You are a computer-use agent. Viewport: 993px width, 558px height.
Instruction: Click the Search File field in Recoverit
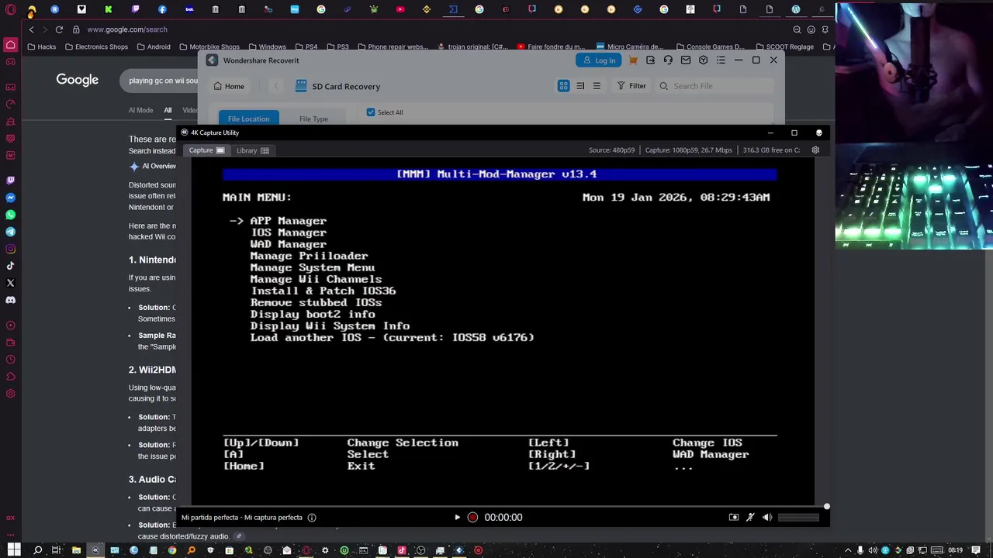point(714,86)
